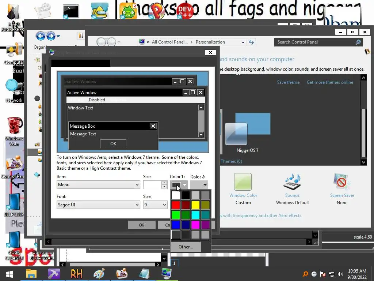374x281 pixels.
Task: Open the green pig game desktop icon
Action: coord(128,11)
